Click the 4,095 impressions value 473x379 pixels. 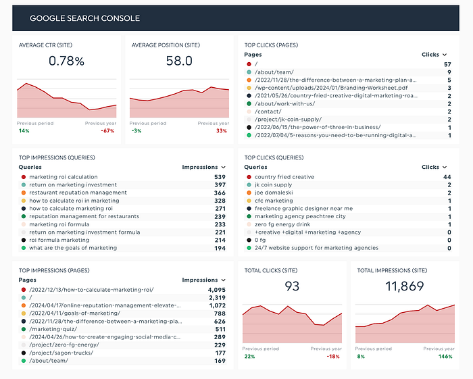(x=217, y=290)
